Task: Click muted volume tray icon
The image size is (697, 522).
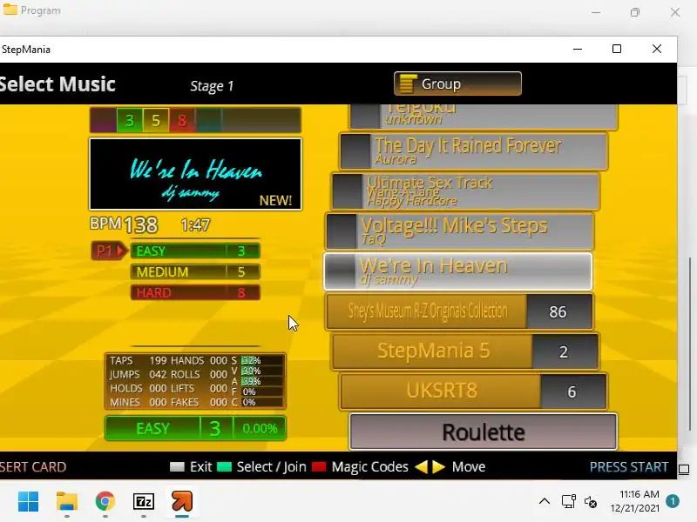Action: 591,502
